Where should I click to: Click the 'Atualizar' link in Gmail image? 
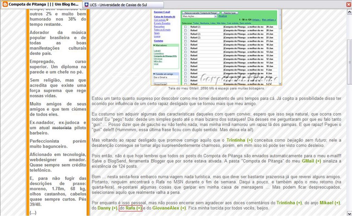(223, 16)
